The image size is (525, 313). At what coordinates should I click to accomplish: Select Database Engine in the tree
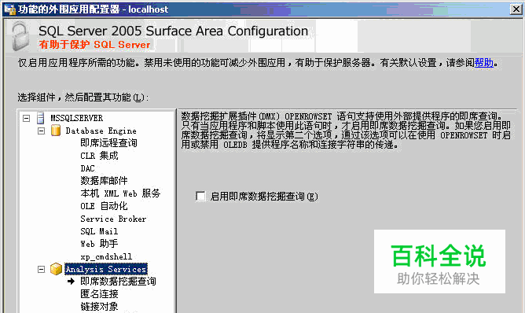101,131
